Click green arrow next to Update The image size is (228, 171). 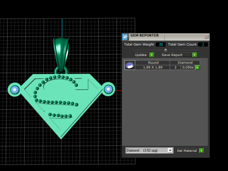click(152, 55)
